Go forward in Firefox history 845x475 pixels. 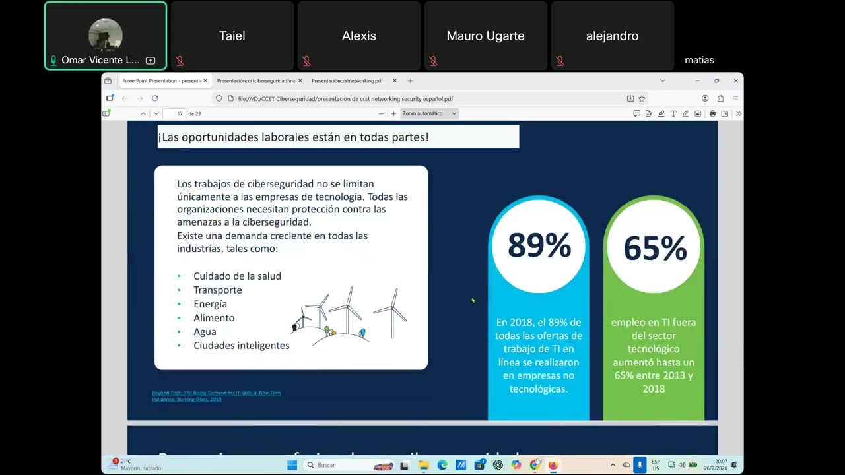click(x=140, y=98)
